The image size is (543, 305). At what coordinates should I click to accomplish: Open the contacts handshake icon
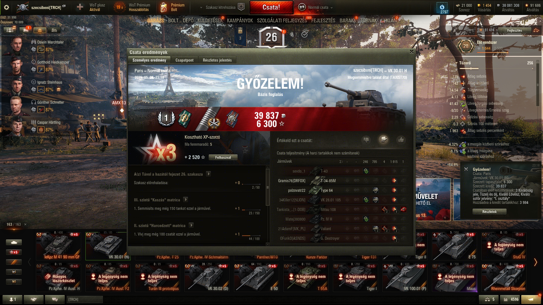pyautogui.click(x=34, y=299)
